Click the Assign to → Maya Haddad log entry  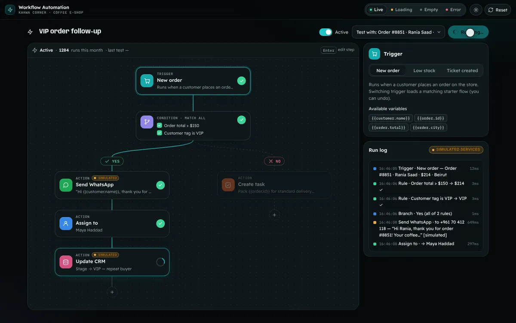(x=426, y=244)
